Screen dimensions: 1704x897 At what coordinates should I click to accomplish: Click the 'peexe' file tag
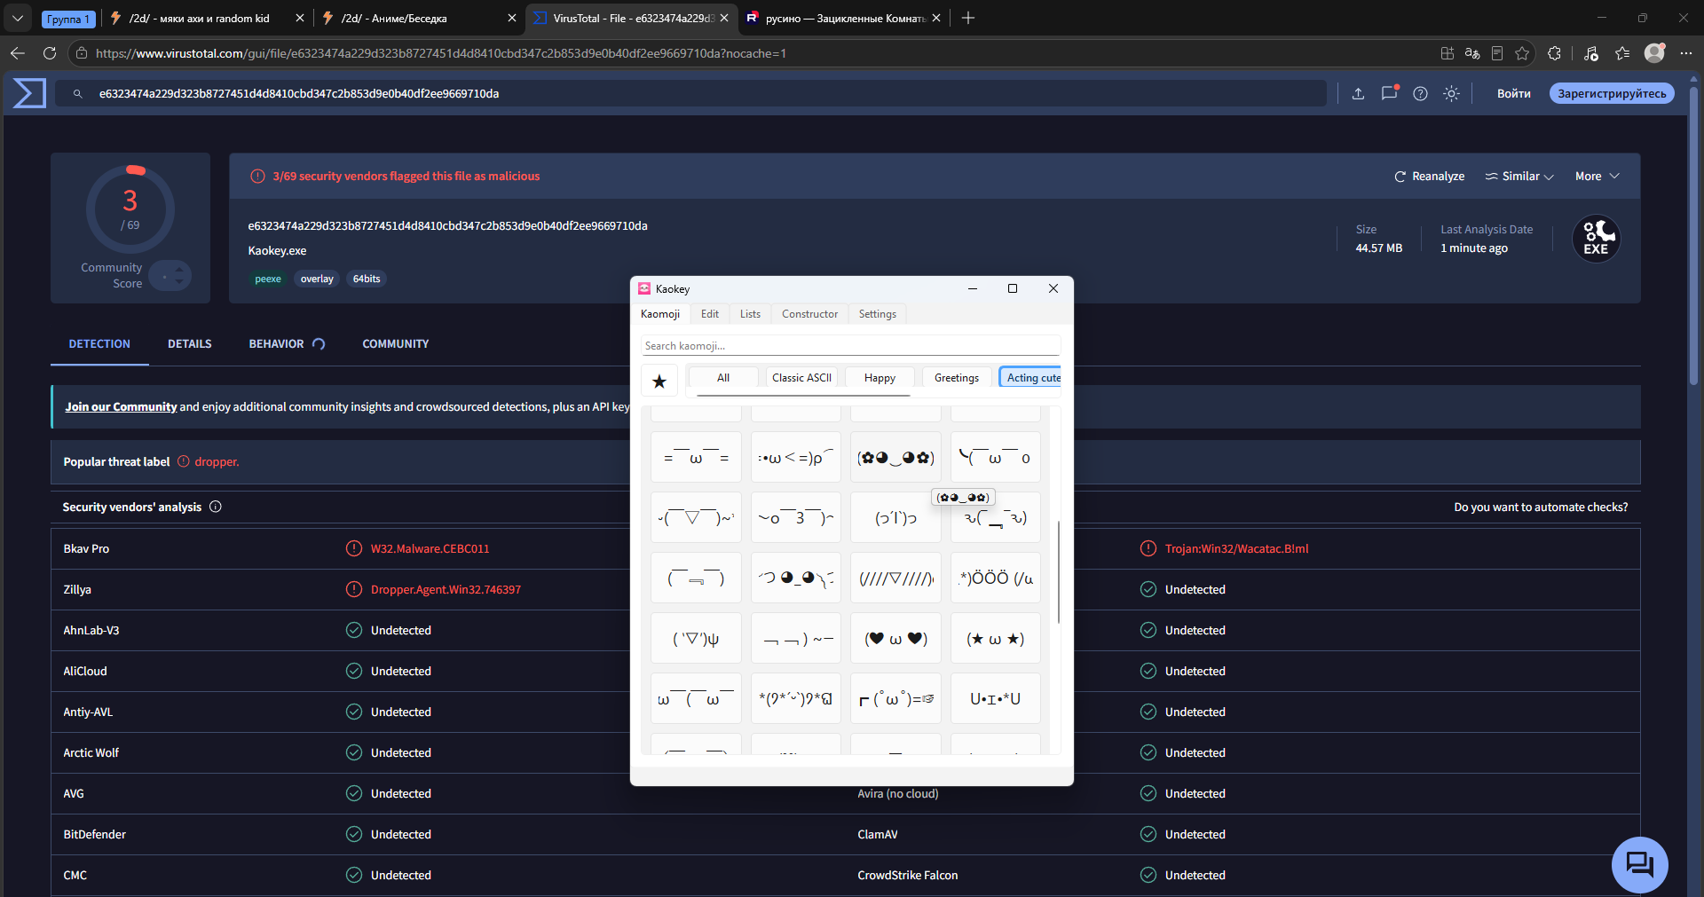tap(268, 279)
